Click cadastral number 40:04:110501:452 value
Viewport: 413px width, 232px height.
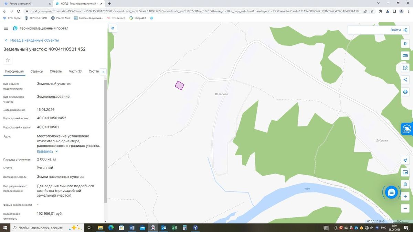coord(52,118)
